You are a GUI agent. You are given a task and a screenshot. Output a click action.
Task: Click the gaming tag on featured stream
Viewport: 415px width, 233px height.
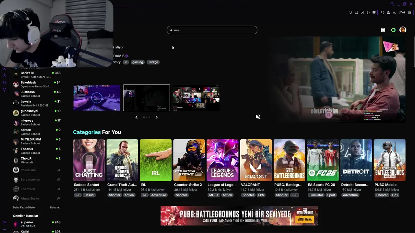click(x=137, y=62)
